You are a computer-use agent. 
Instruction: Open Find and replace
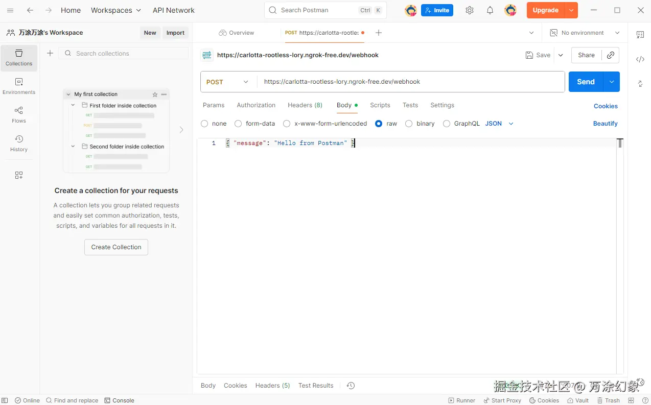[72, 400]
